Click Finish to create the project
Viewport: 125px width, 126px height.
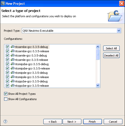coord(93,122)
